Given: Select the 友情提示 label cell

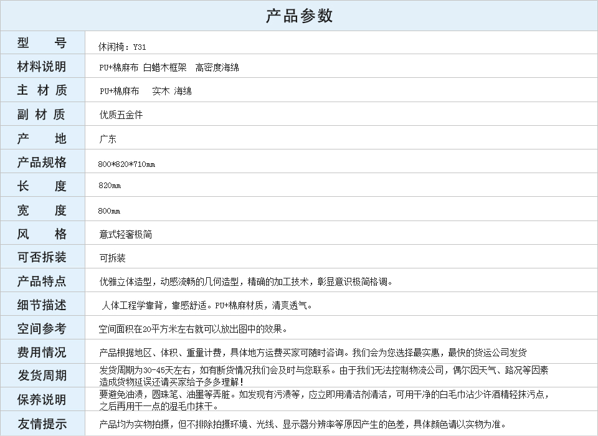Looking at the screenshot, I should pyautogui.click(x=42, y=424).
